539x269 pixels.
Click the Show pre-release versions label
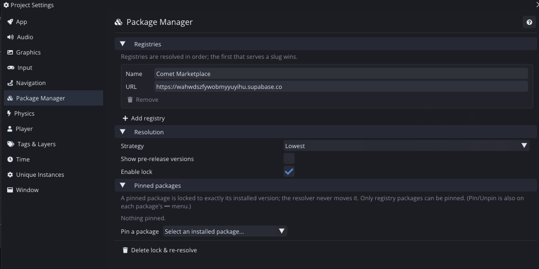click(x=157, y=159)
